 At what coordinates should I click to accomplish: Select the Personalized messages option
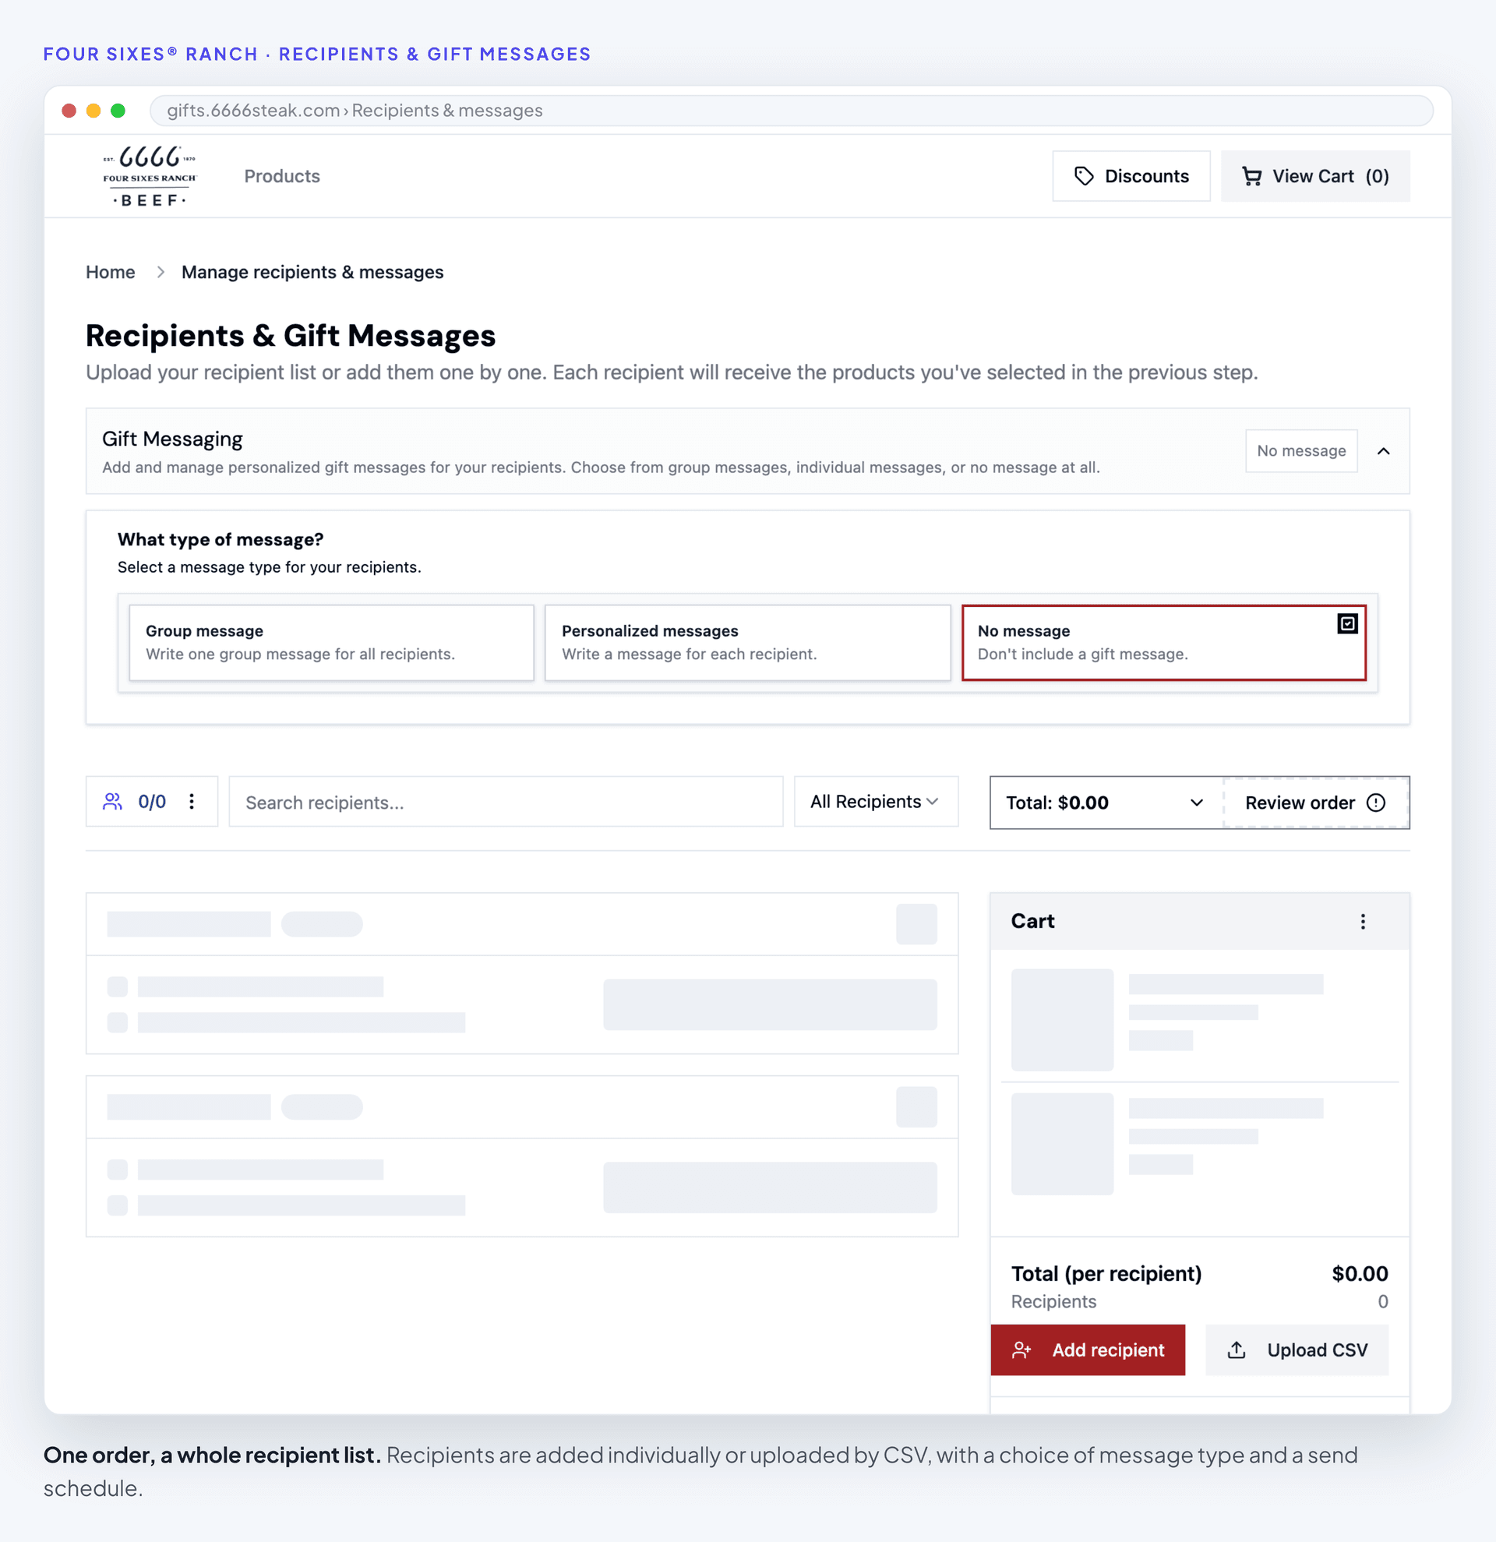pyautogui.click(x=747, y=643)
